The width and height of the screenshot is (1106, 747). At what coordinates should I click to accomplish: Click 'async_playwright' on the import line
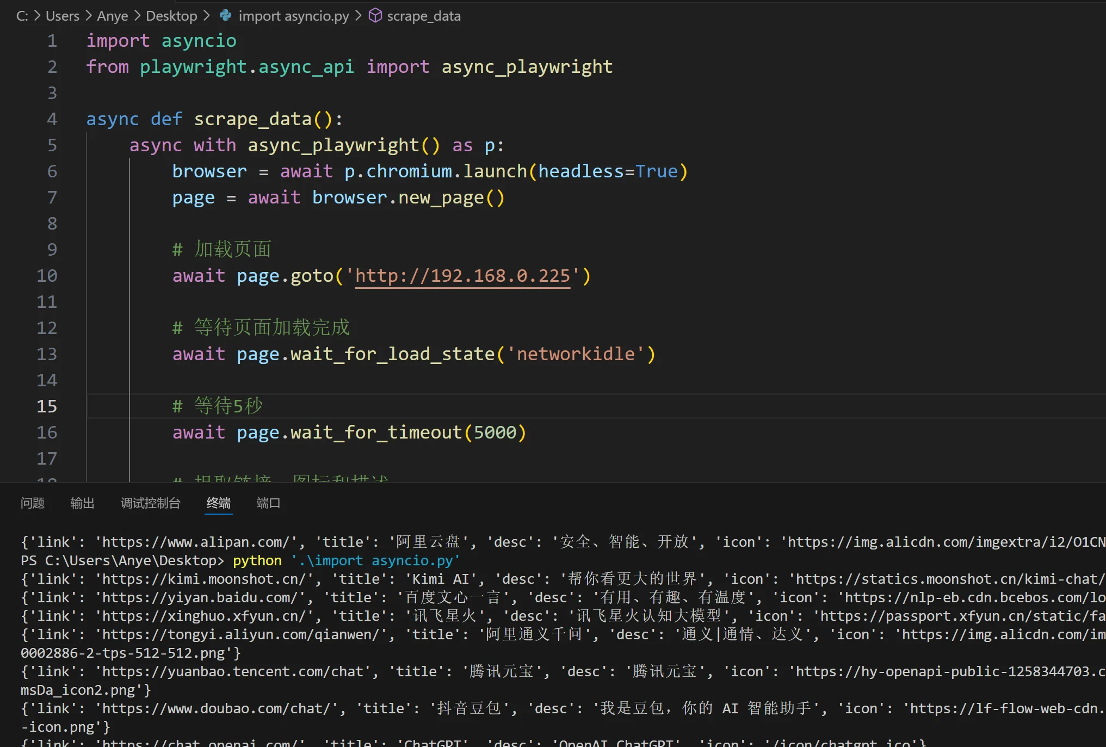pos(527,67)
